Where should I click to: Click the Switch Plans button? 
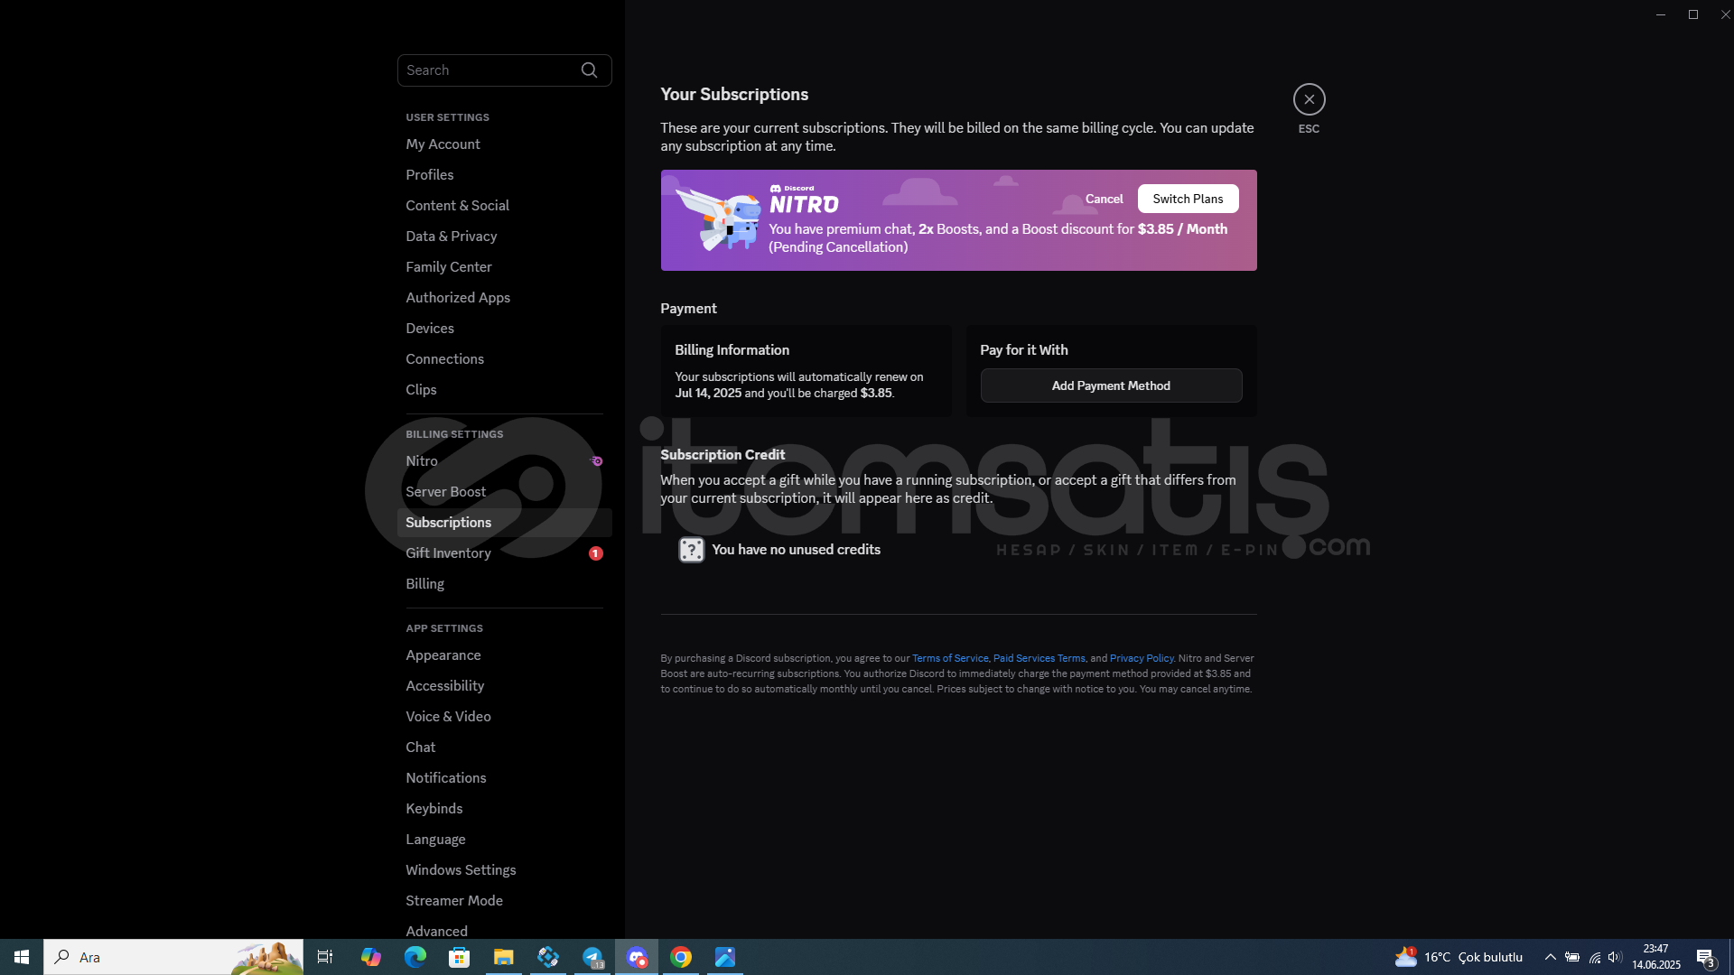click(1188, 199)
